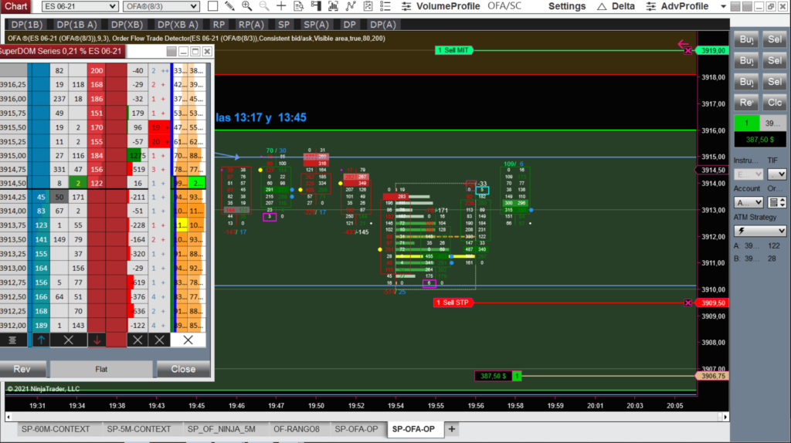Click the list lines toolbar icon
The width and height of the screenshot is (791, 443).
(x=385, y=6)
